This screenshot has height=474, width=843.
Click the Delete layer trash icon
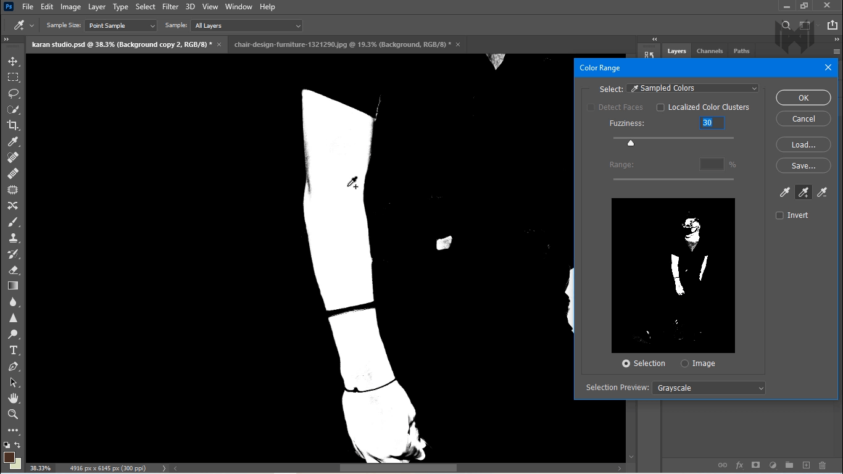(x=822, y=465)
